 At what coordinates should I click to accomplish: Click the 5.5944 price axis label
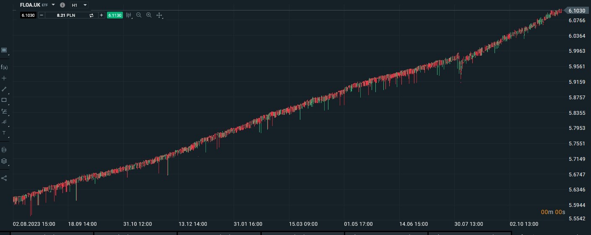(577, 205)
